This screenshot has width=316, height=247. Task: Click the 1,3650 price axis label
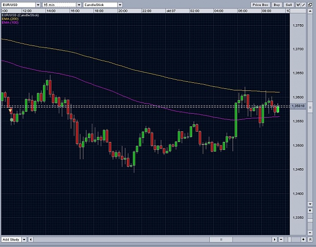pos(298,73)
